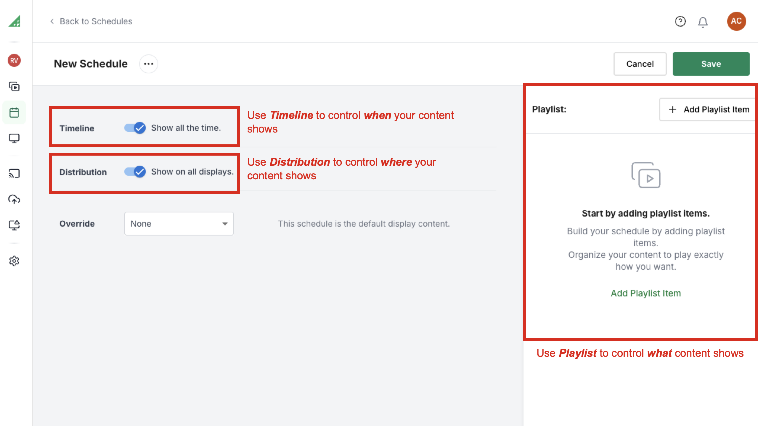Screen dimensions: 758x426
Task: Click the green Save button
Action: click(x=711, y=64)
